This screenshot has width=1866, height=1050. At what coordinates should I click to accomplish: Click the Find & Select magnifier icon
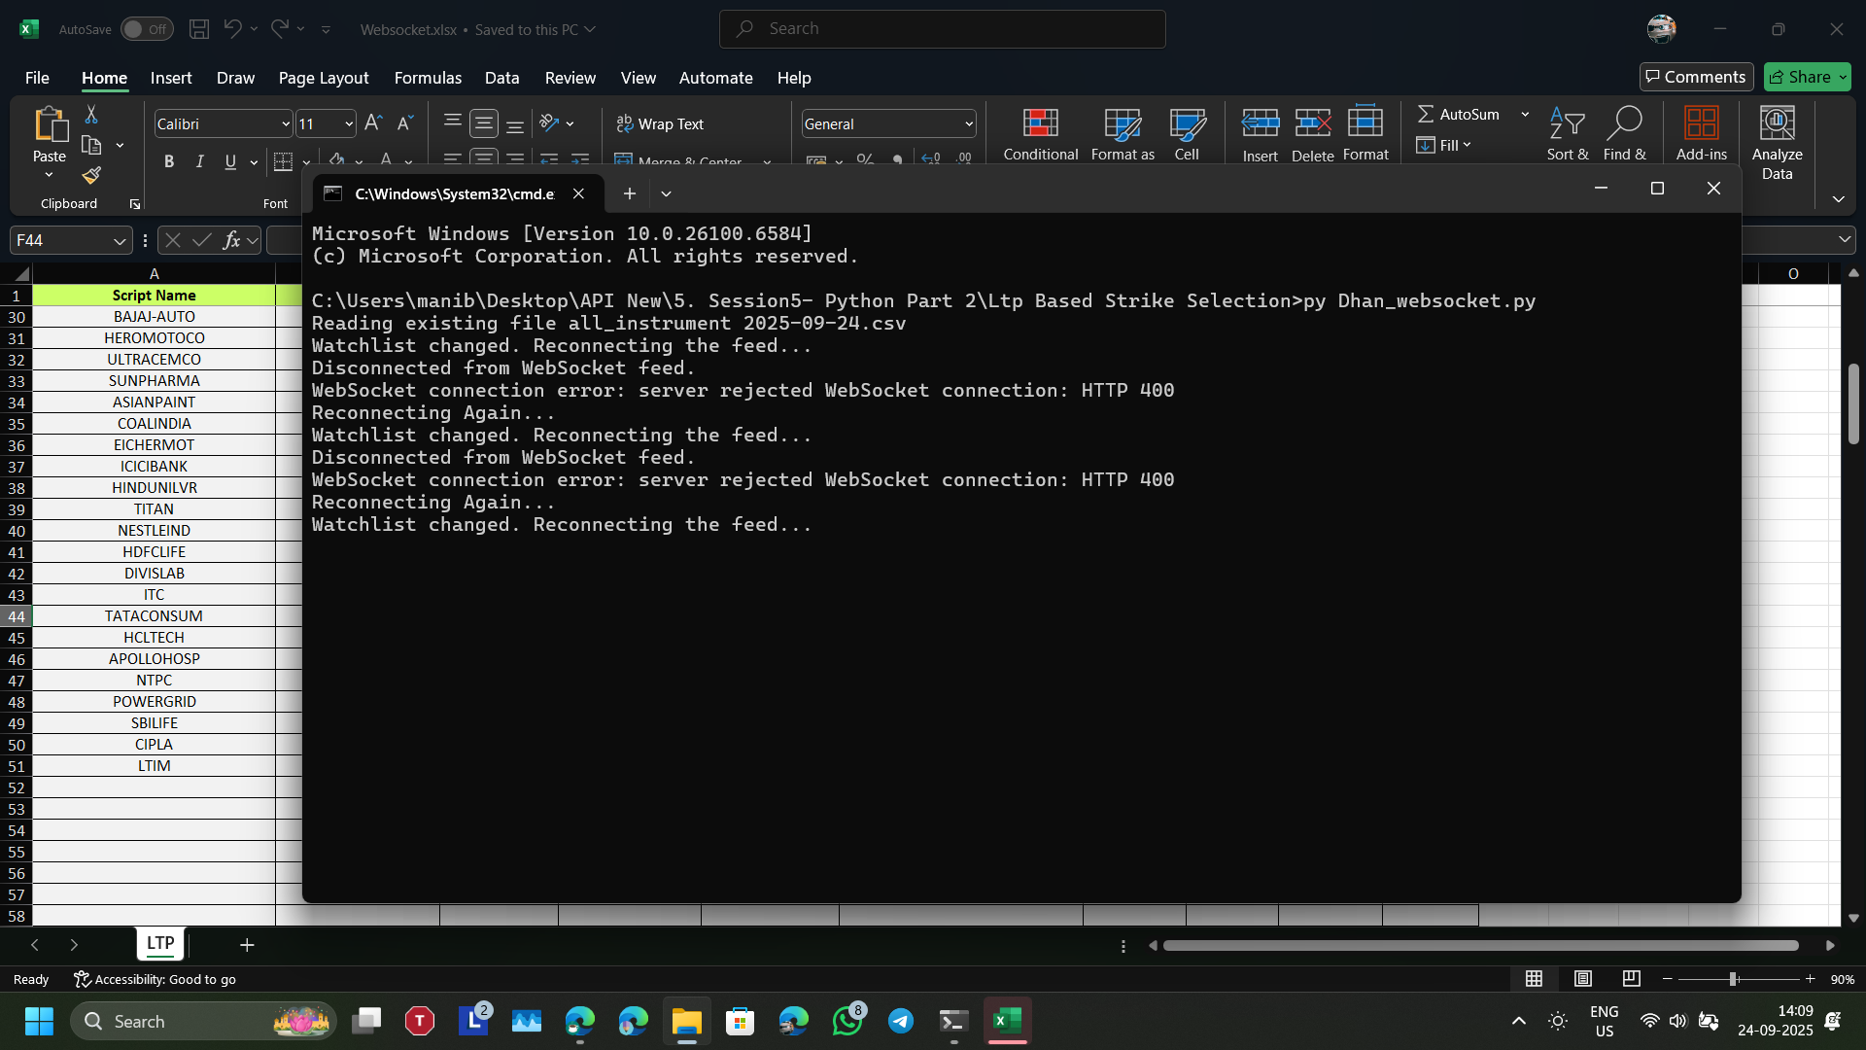pyautogui.click(x=1624, y=133)
